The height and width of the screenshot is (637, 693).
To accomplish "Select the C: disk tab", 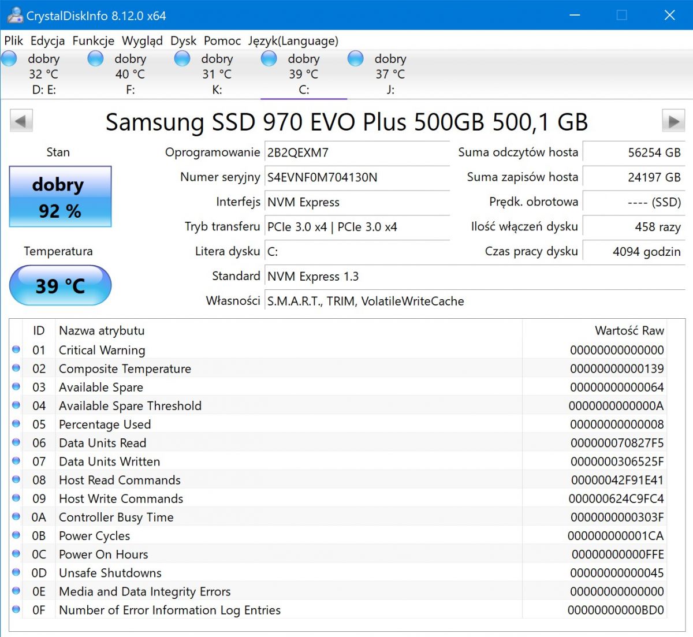I will (304, 74).
